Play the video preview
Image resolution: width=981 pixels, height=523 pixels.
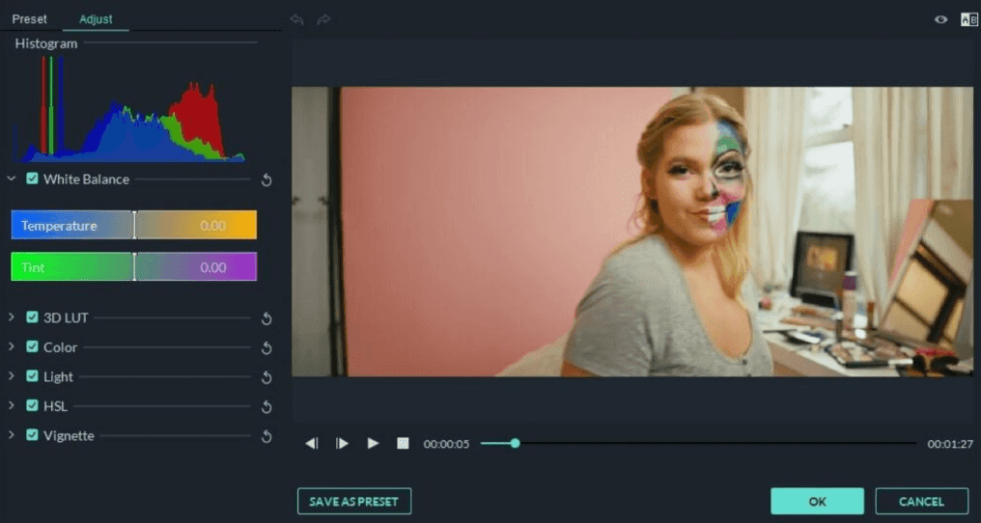(373, 443)
